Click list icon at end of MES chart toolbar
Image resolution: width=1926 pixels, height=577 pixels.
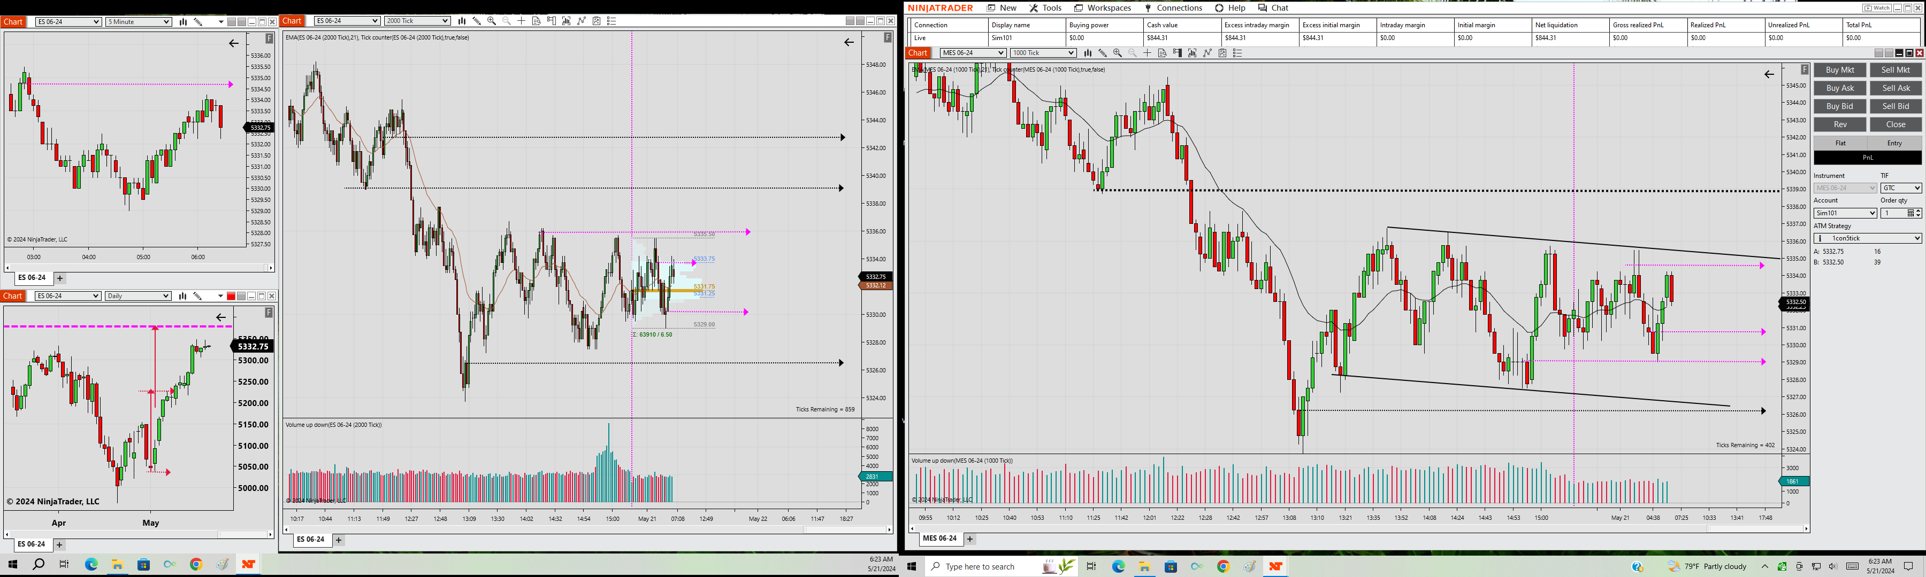pos(1237,53)
